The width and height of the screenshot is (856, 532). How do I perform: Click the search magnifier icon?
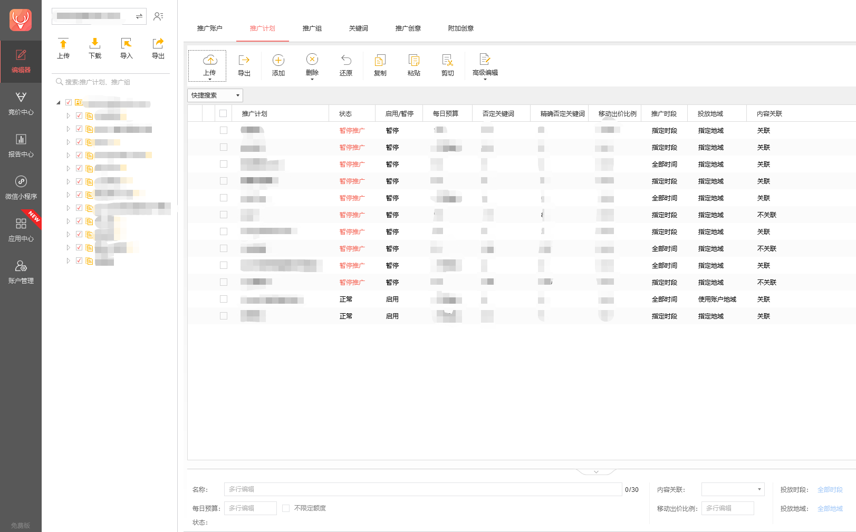tap(60, 82)
